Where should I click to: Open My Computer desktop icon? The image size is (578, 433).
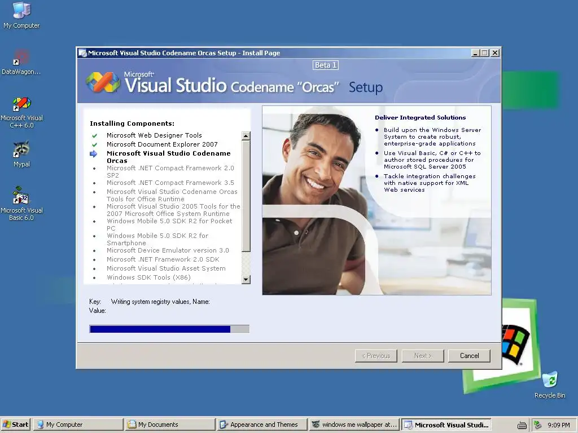(x=21, y=15)
